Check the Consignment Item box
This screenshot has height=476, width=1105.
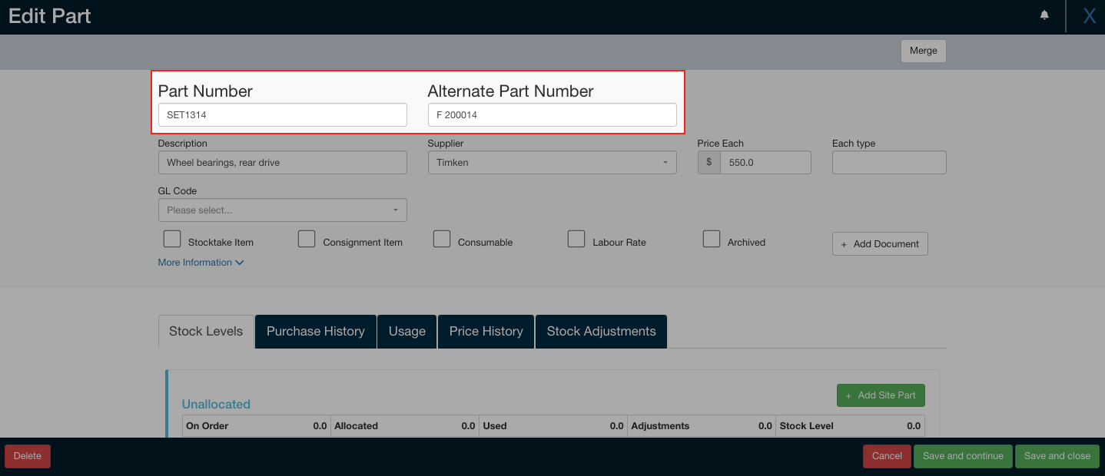(x=307, y=239)
